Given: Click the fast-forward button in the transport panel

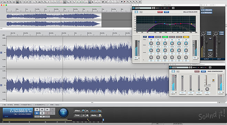Looking at the screenshot, I should tap(47, 109).
